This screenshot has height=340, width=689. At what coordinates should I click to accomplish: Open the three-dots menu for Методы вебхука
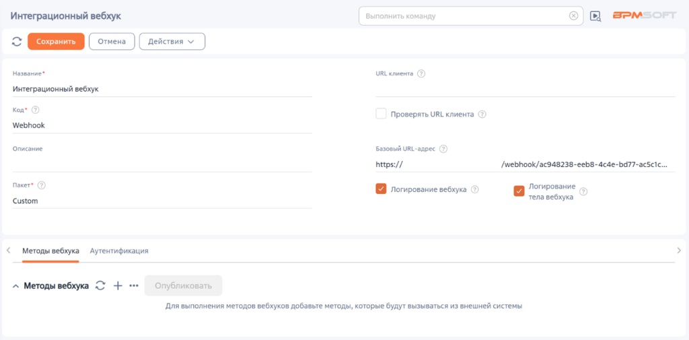134,285
